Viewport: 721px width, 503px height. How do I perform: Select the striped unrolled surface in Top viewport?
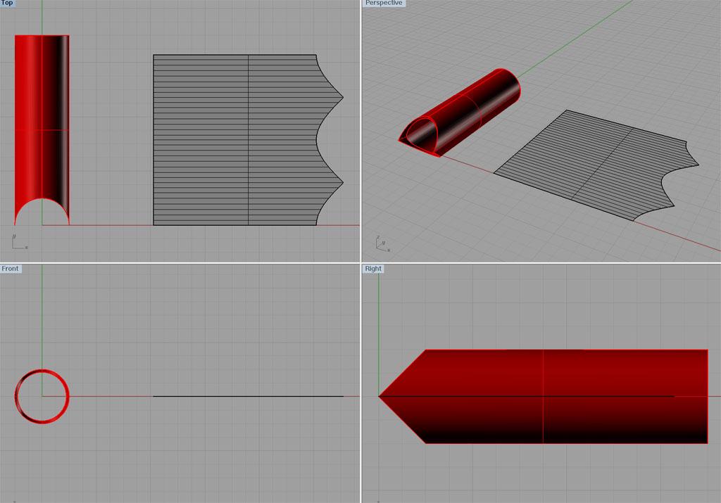pyautogui.click(x=239, y=140)
